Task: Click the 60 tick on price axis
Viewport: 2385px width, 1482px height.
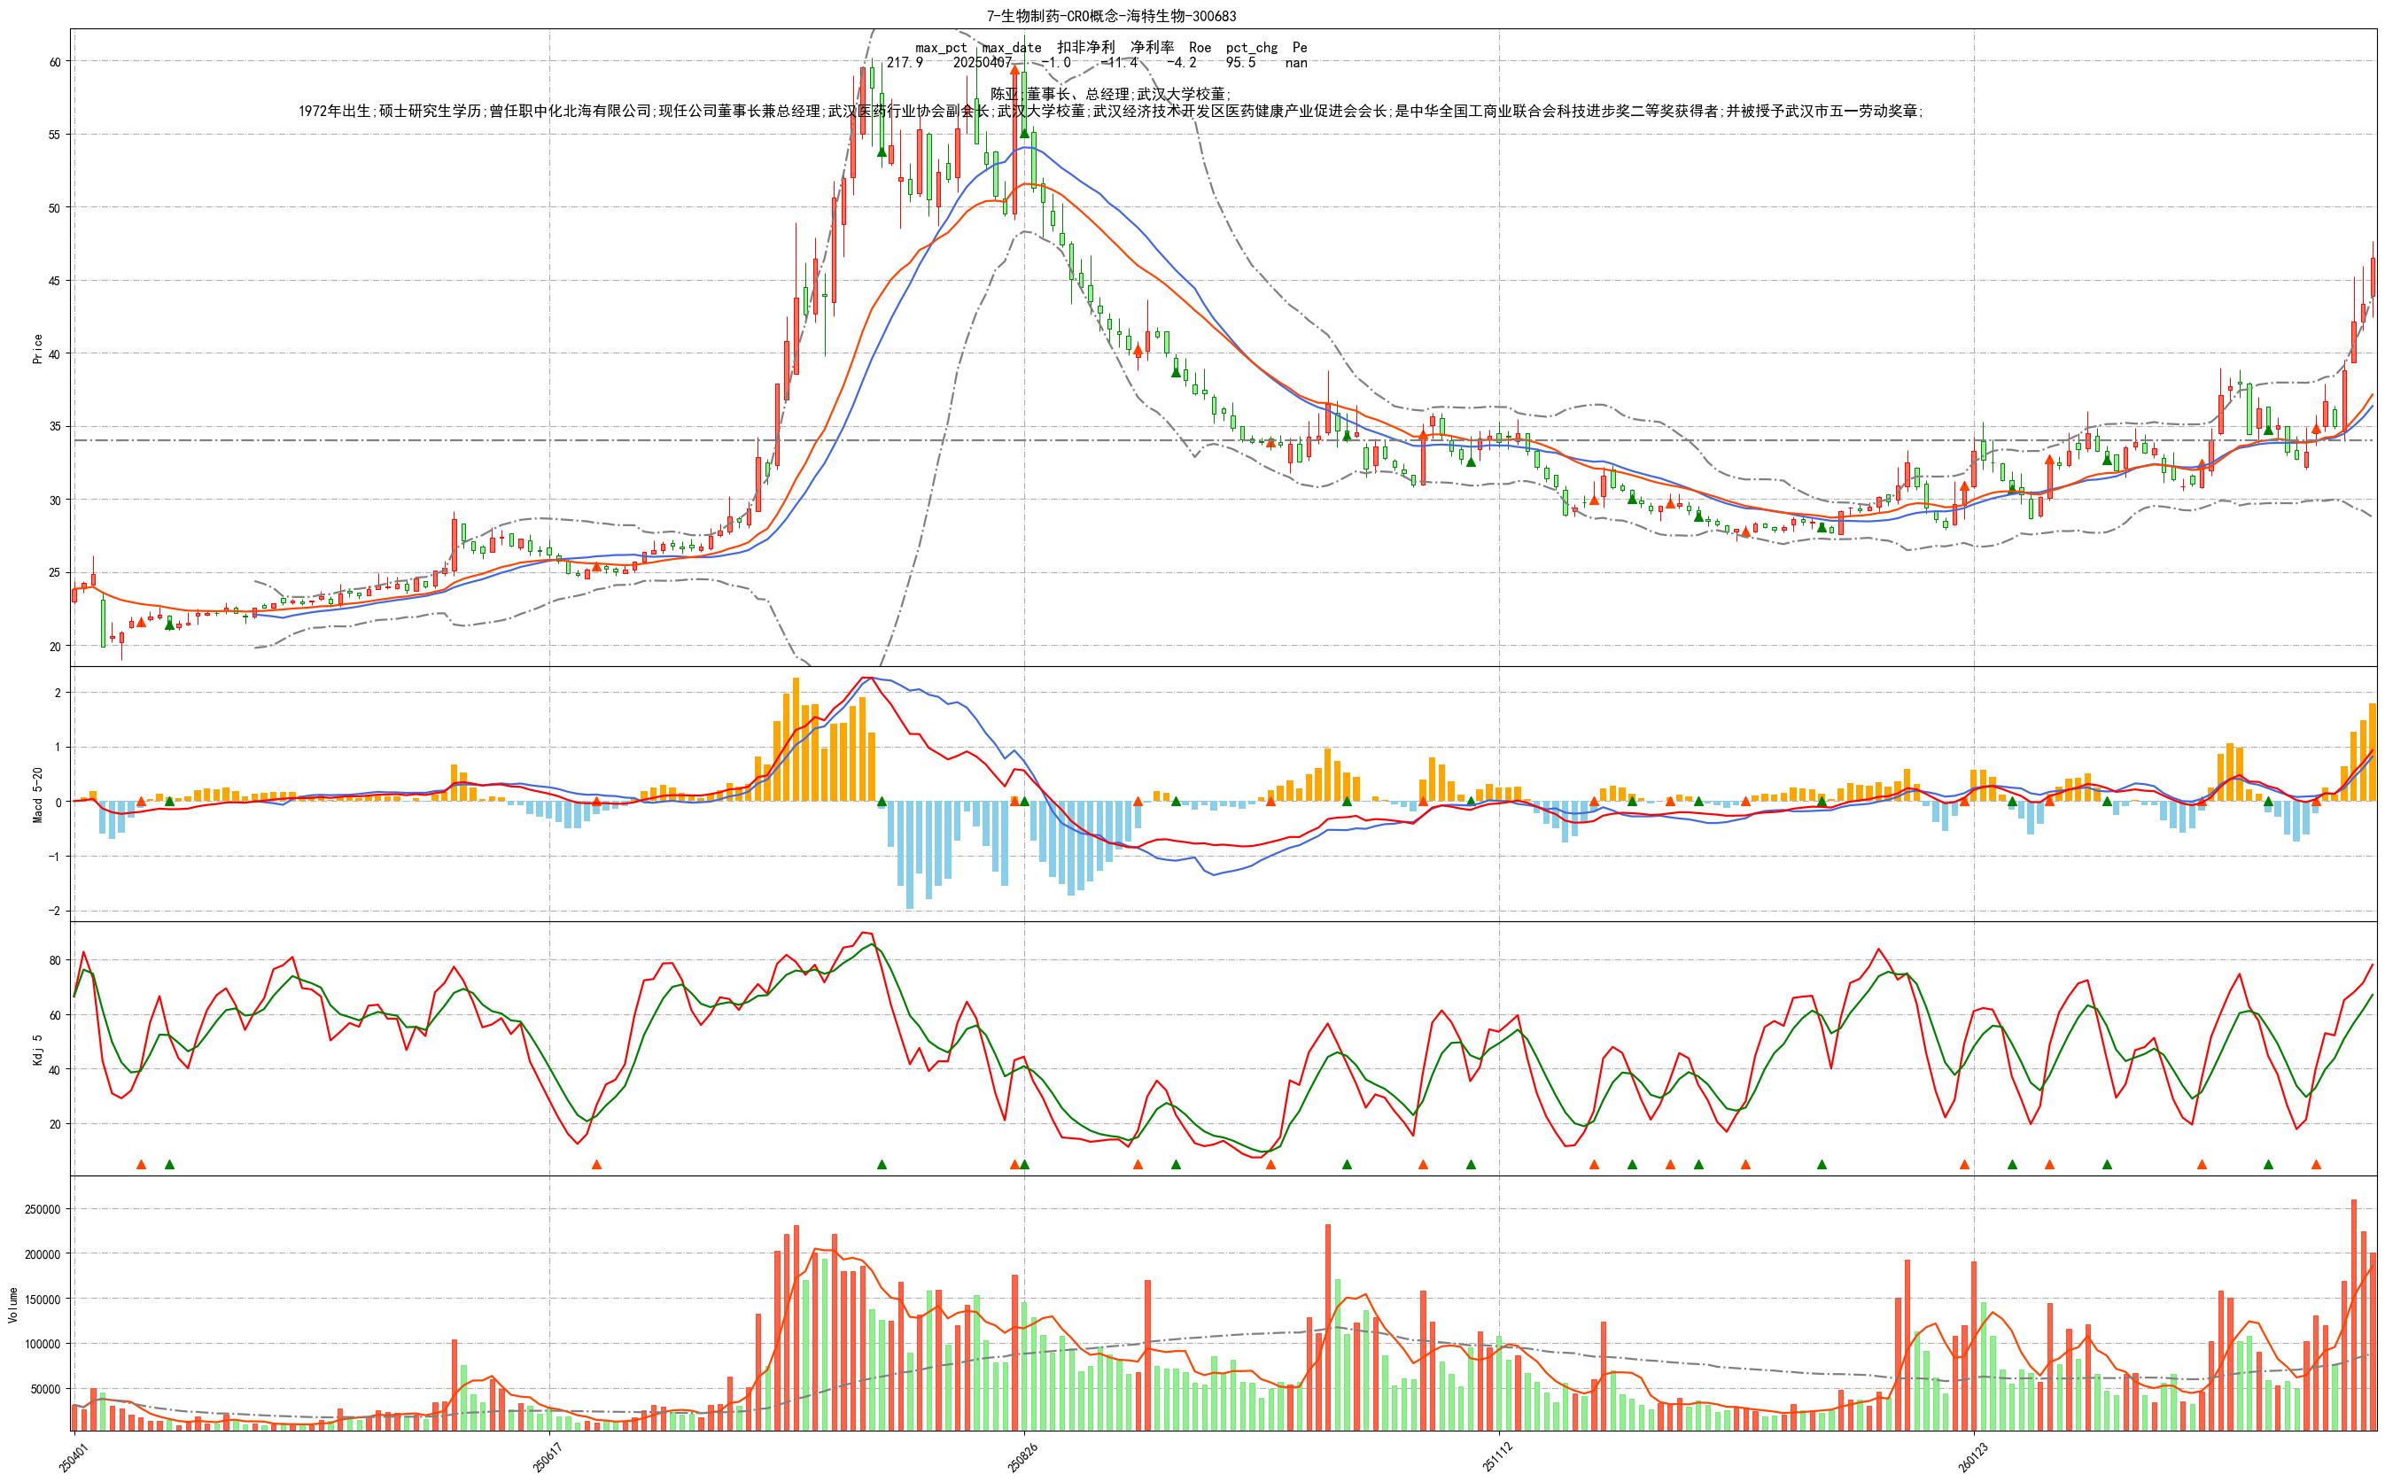Action: pos(55,62)
